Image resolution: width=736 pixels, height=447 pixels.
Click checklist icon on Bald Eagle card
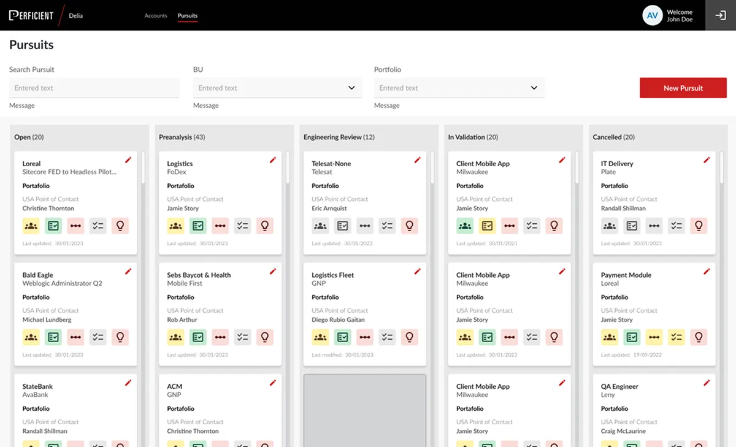pos(98,337)
